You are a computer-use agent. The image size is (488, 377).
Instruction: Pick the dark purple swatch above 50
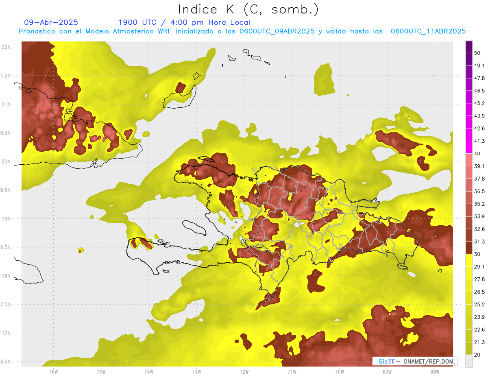(x=469, y=47)
